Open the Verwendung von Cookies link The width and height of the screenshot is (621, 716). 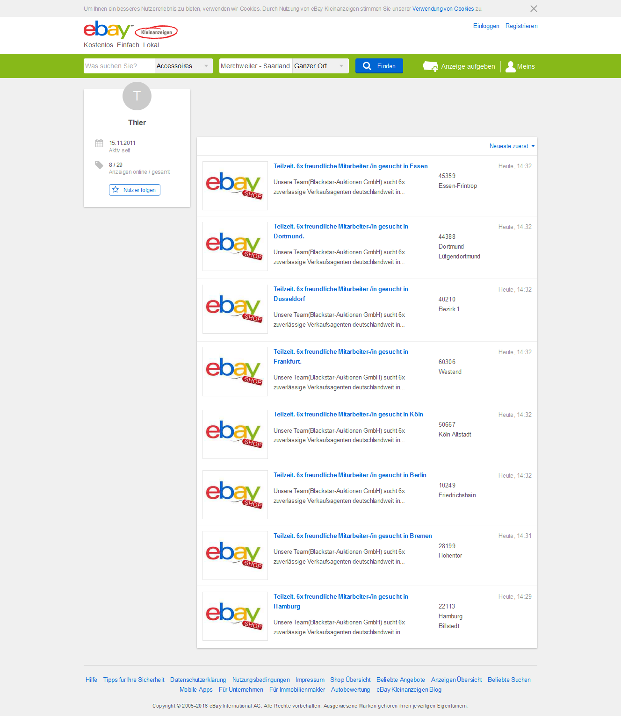click(443, 9)
